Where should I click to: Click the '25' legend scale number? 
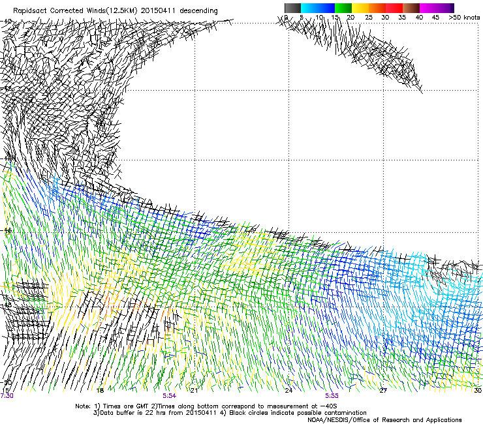[369, 17]
